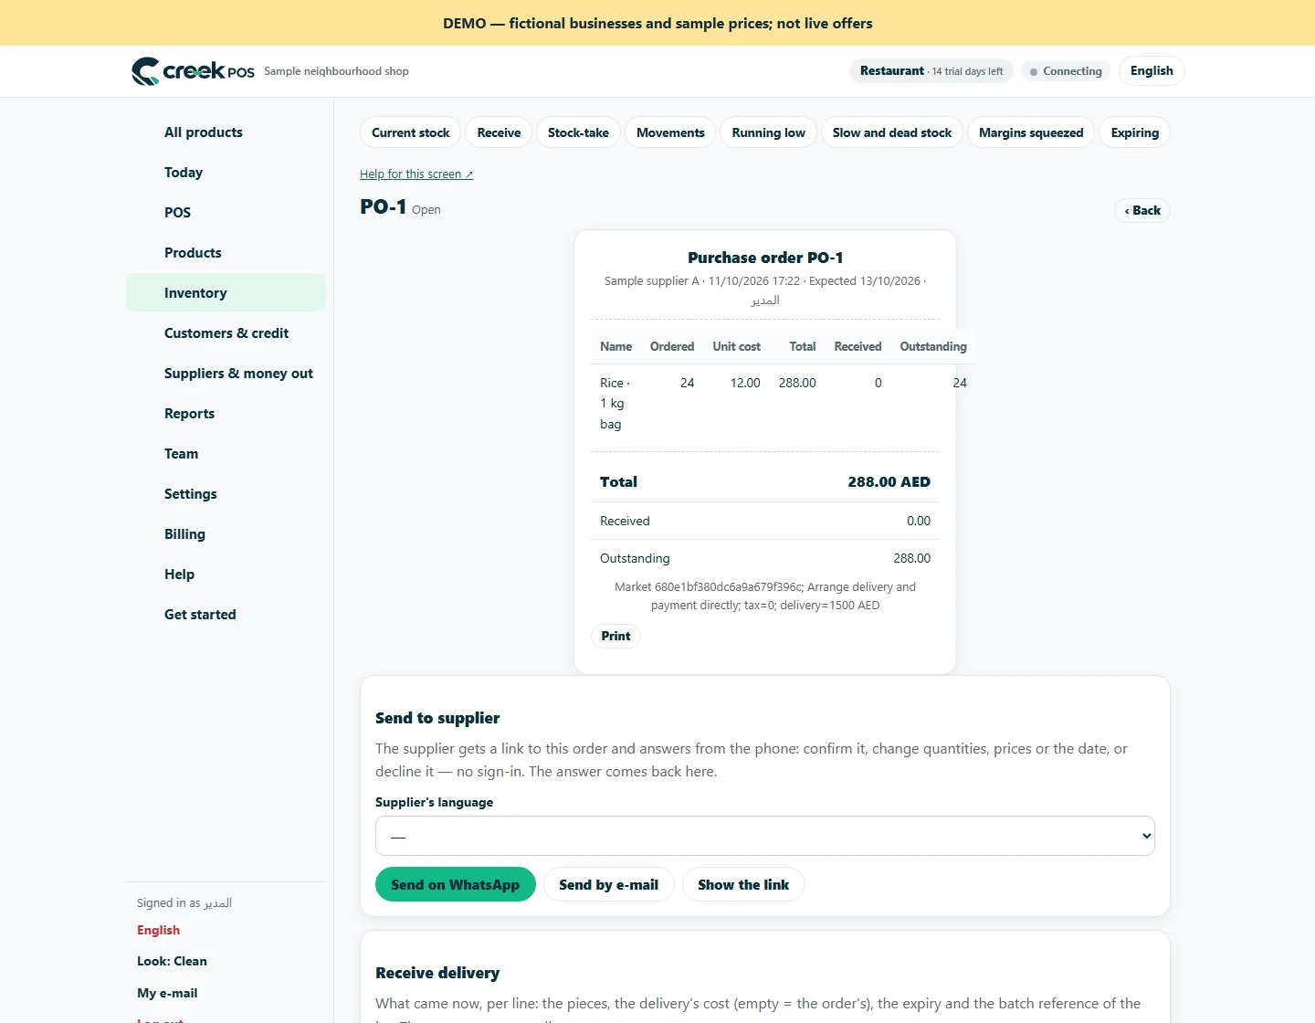Viewport: 1315px width, 1023px height.
Task: Switch to the Expiring tab
Action: pyautogui.click(x=1135, y=132)
